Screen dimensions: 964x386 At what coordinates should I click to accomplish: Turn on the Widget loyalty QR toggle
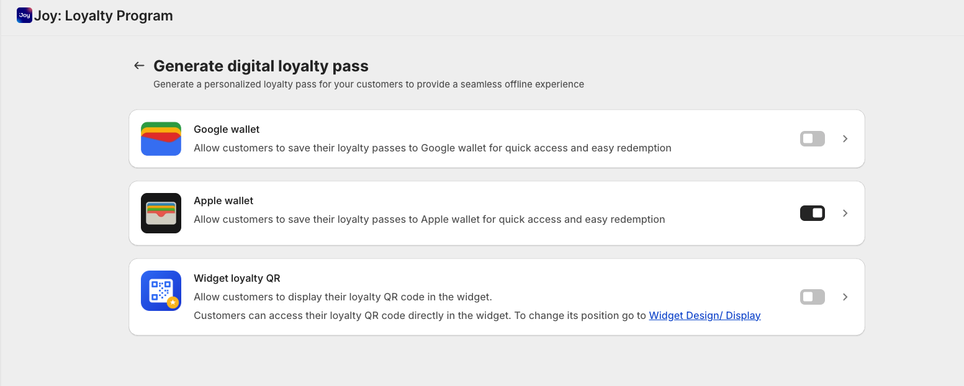click(812, 297)
